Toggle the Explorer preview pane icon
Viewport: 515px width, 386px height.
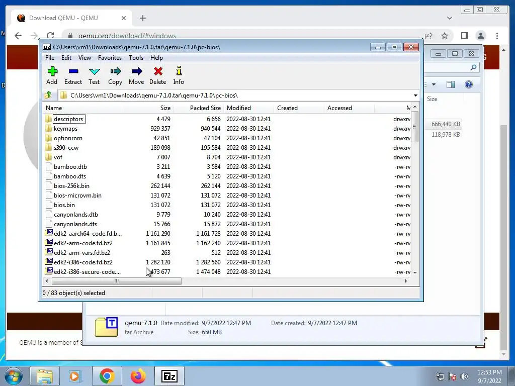coord(451,84)
